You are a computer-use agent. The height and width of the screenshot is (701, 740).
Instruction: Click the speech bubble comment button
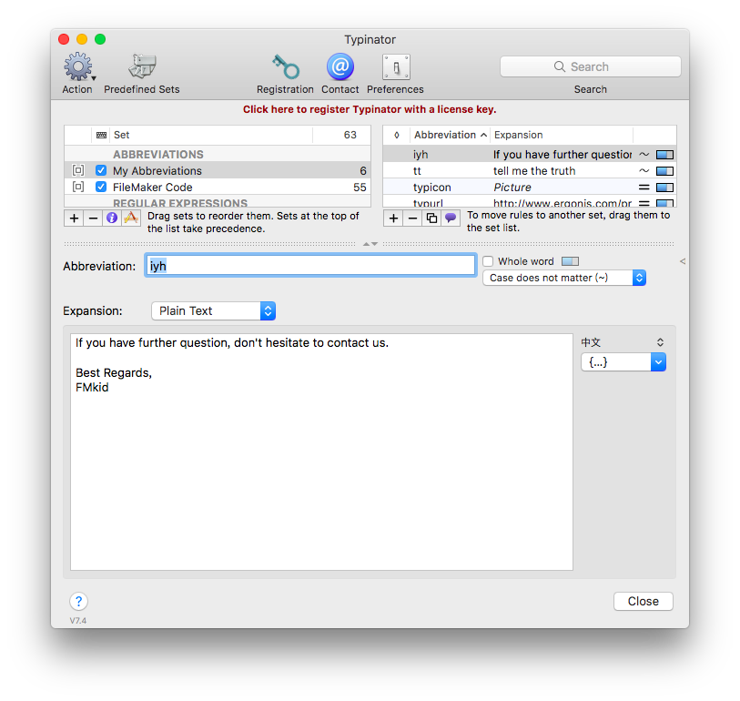(451, 218)
